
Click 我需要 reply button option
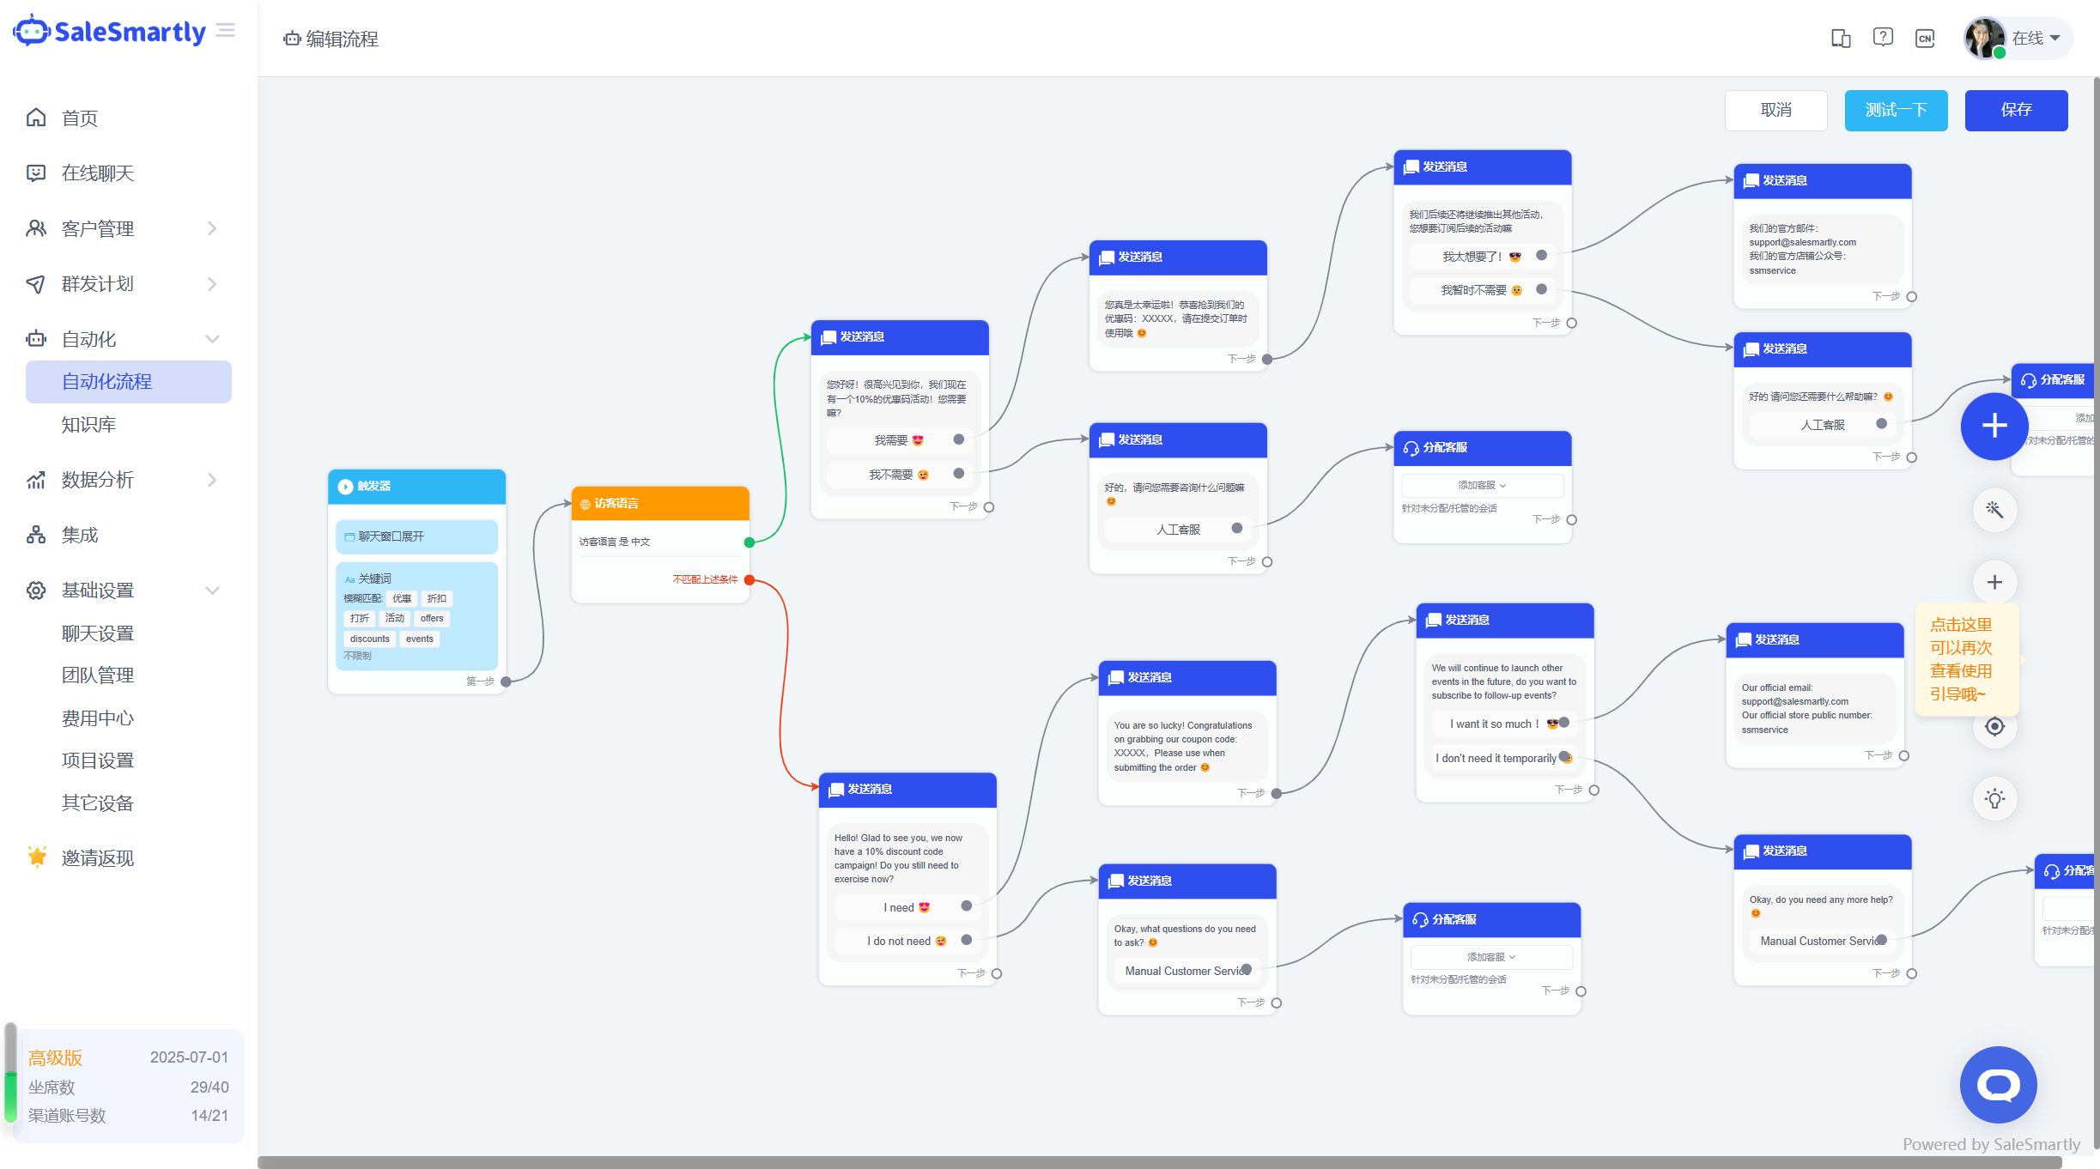[899, 440]
